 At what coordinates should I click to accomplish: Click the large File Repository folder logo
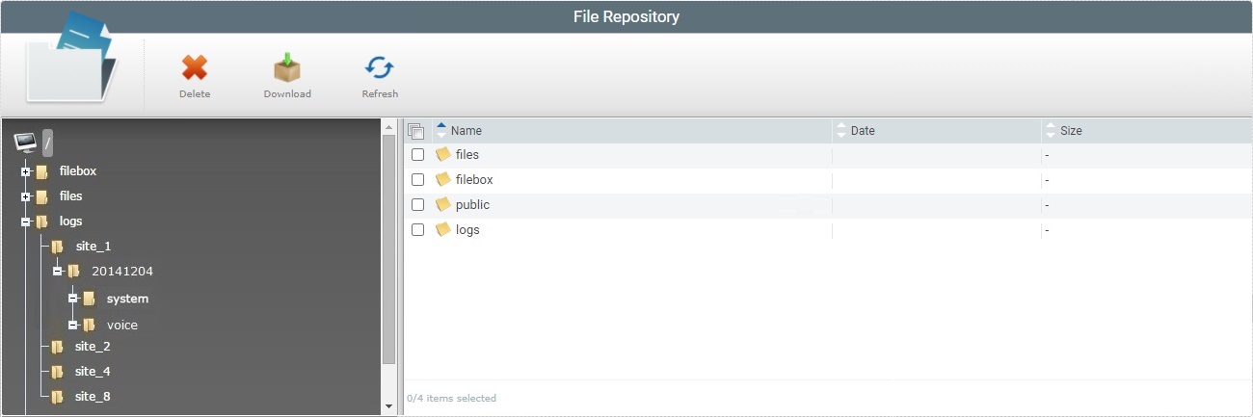pyautogui.click(x=71, y=58)
